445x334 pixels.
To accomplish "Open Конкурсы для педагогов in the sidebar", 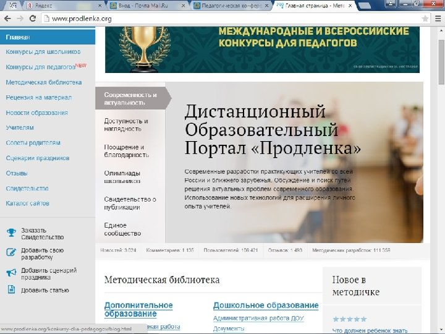I will [40, 67].
